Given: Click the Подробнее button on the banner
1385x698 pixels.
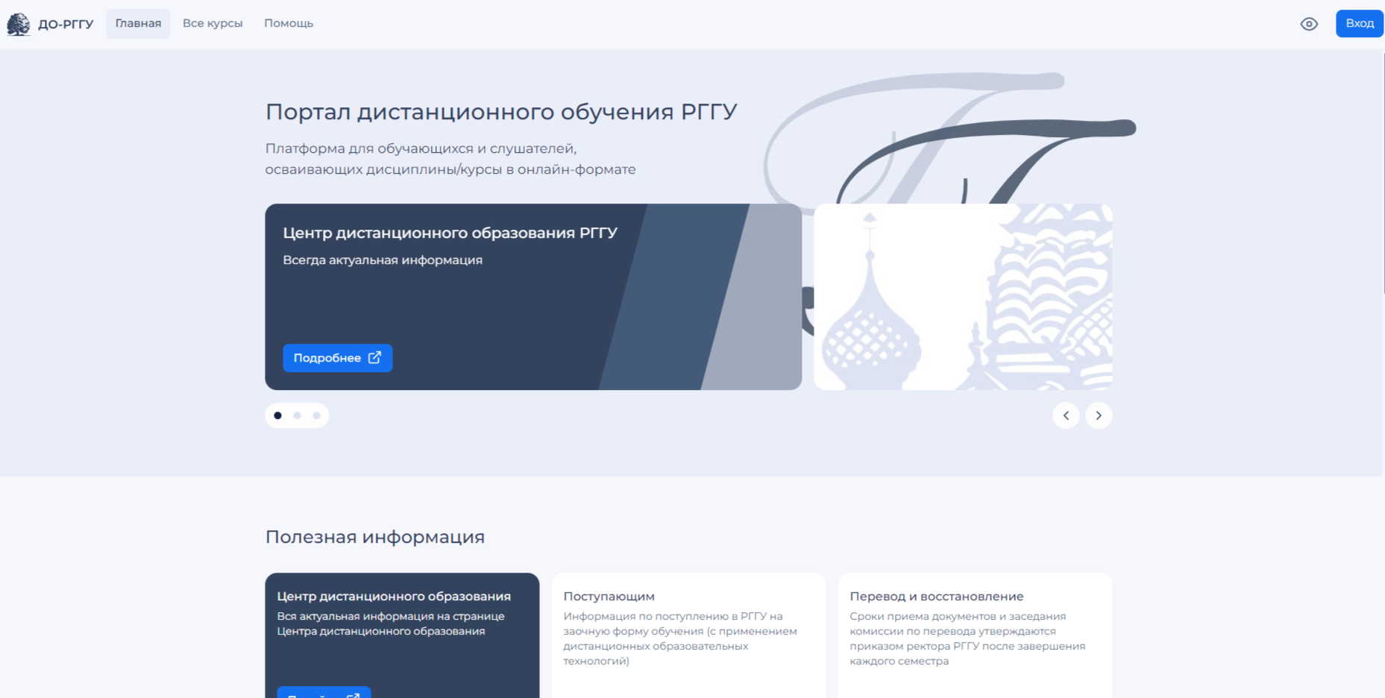Looking at the screenshot, I should tap(338, 358).
